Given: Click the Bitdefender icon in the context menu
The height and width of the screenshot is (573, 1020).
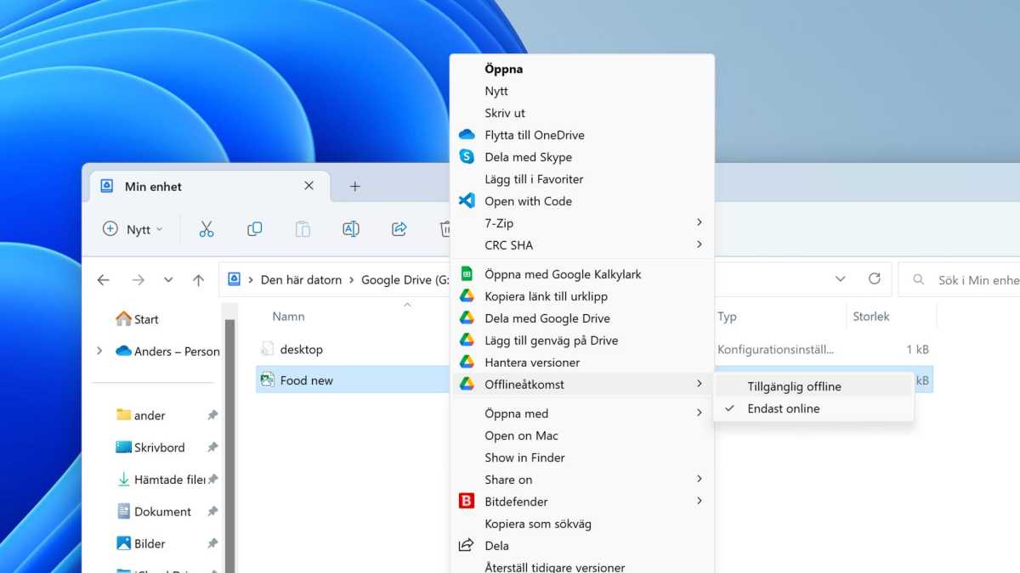Looking at the screenshot, I should tap(467, 502).
